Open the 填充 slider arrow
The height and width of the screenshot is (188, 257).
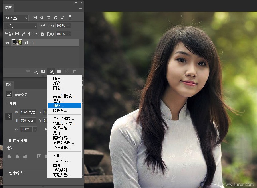click(x=69, y=34)
